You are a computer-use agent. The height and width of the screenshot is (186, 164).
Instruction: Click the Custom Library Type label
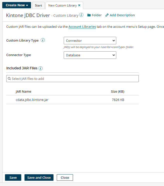(x=22, y=41)
